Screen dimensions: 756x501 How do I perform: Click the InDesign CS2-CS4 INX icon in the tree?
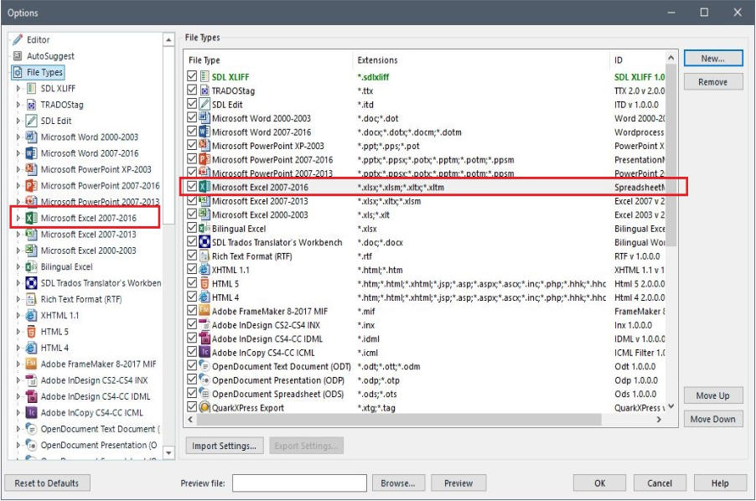(31, 380)
